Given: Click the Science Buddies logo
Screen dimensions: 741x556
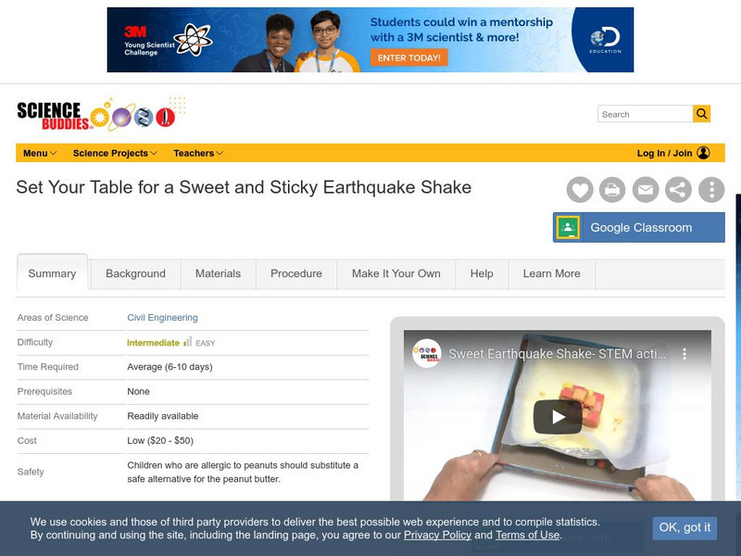Looking at the screenshot, I should [x=96, y=115].
